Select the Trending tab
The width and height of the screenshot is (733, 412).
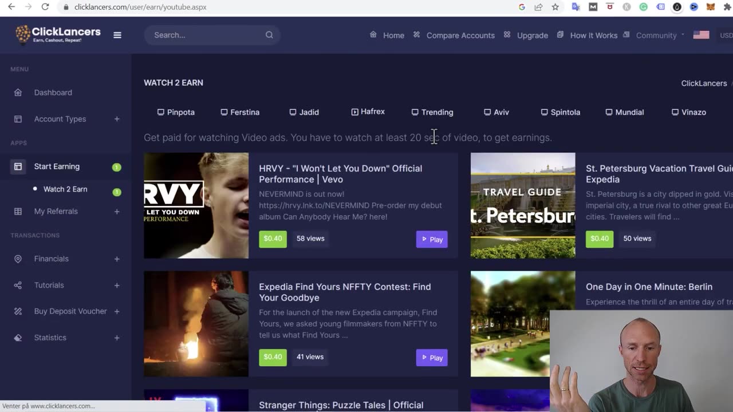click(x=432, y=112)
